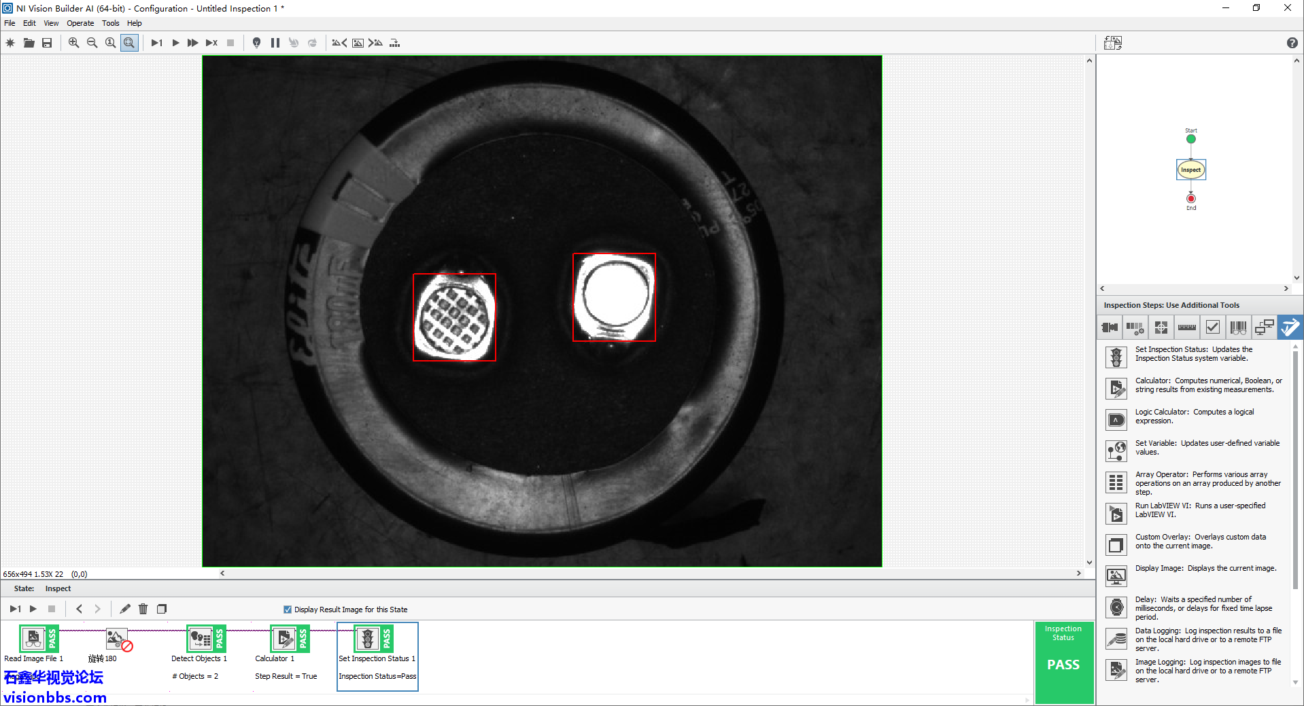Click the Inspect state node in diagram
The image size is (1304, 706).
coord(1190,169)
